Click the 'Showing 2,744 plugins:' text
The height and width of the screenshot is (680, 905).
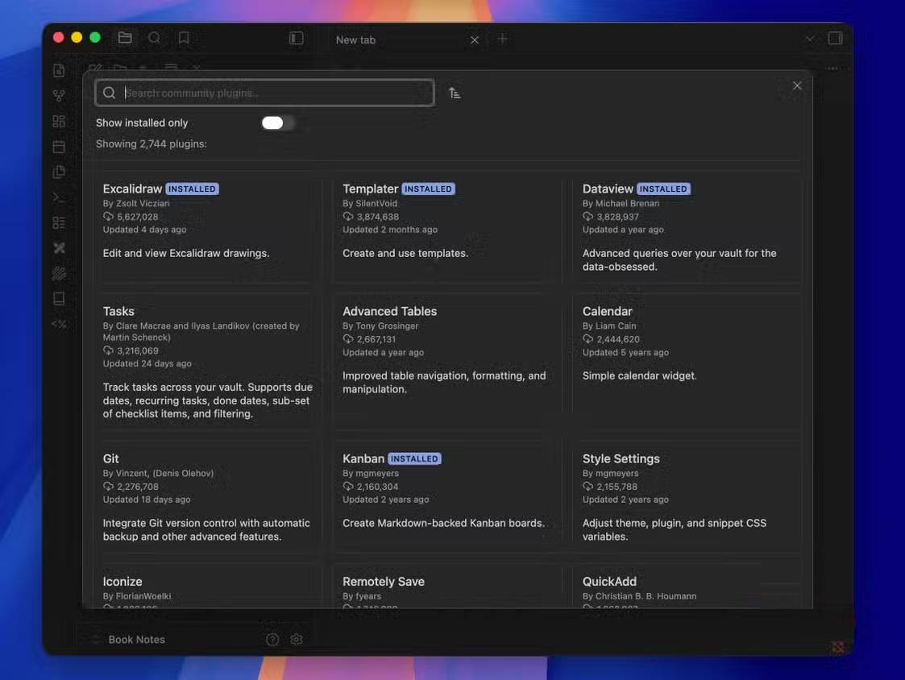[x=152, y=143]
